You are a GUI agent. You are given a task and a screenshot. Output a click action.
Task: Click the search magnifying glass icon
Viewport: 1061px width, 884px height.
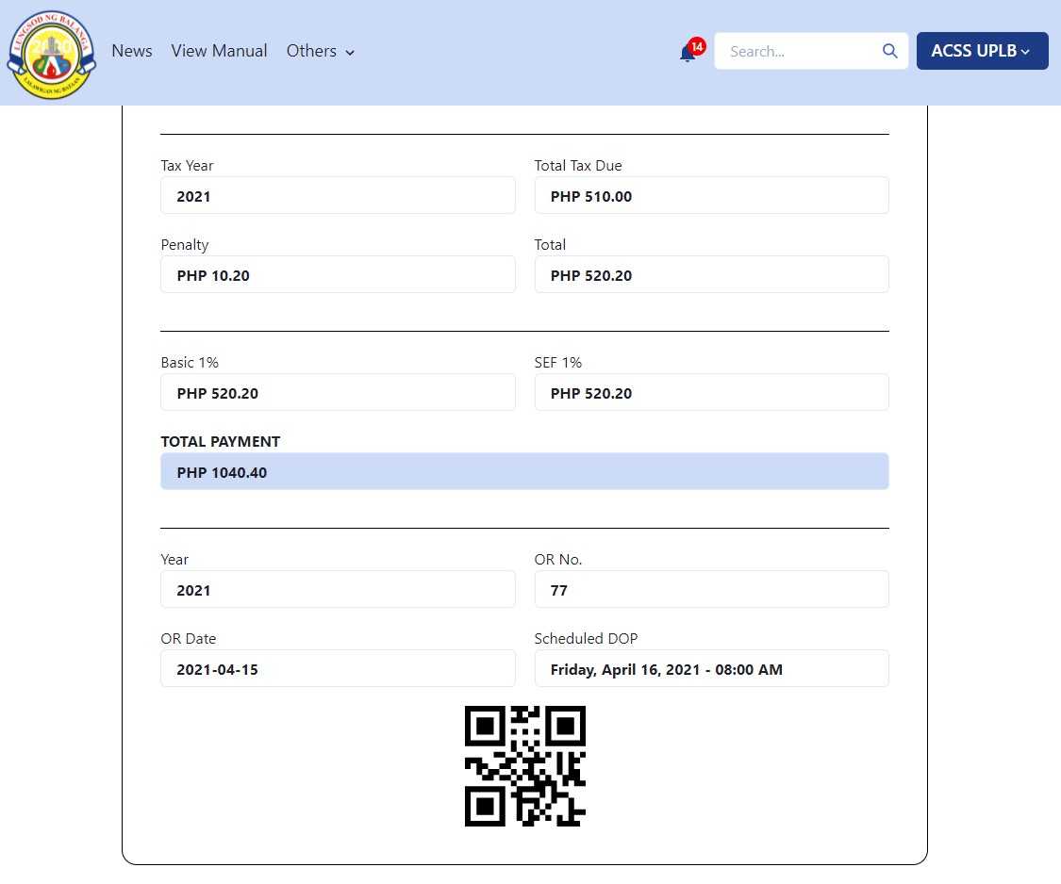[x=889, y=51]
